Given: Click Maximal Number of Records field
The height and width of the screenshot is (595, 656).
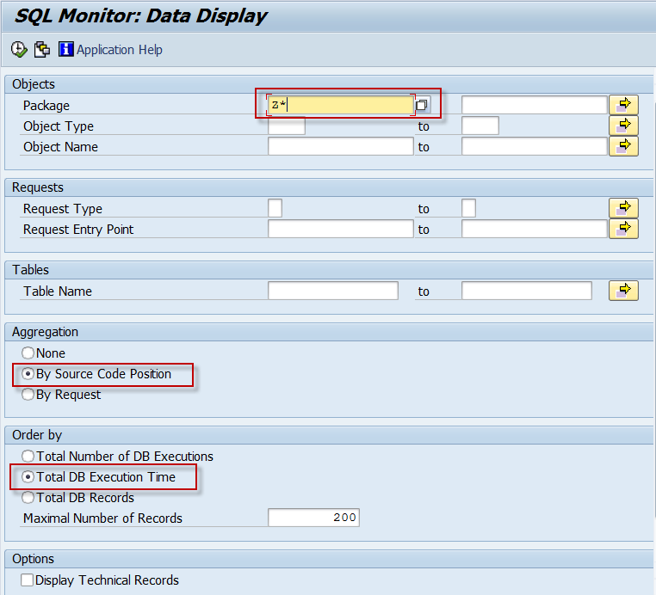Looking at the screenshot, I should tap(313, 518).
